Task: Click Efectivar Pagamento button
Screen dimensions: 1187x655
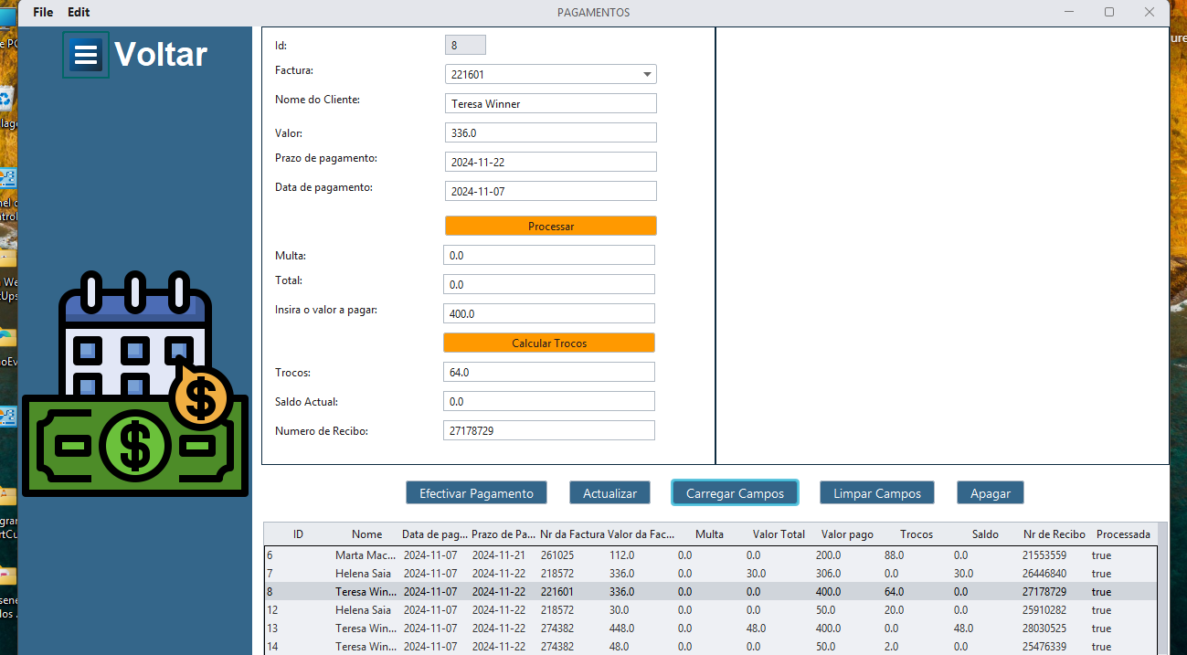Action: 476,493
